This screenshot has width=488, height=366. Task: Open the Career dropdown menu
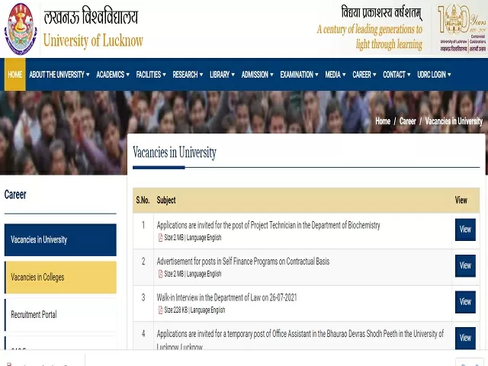(364, 75)
